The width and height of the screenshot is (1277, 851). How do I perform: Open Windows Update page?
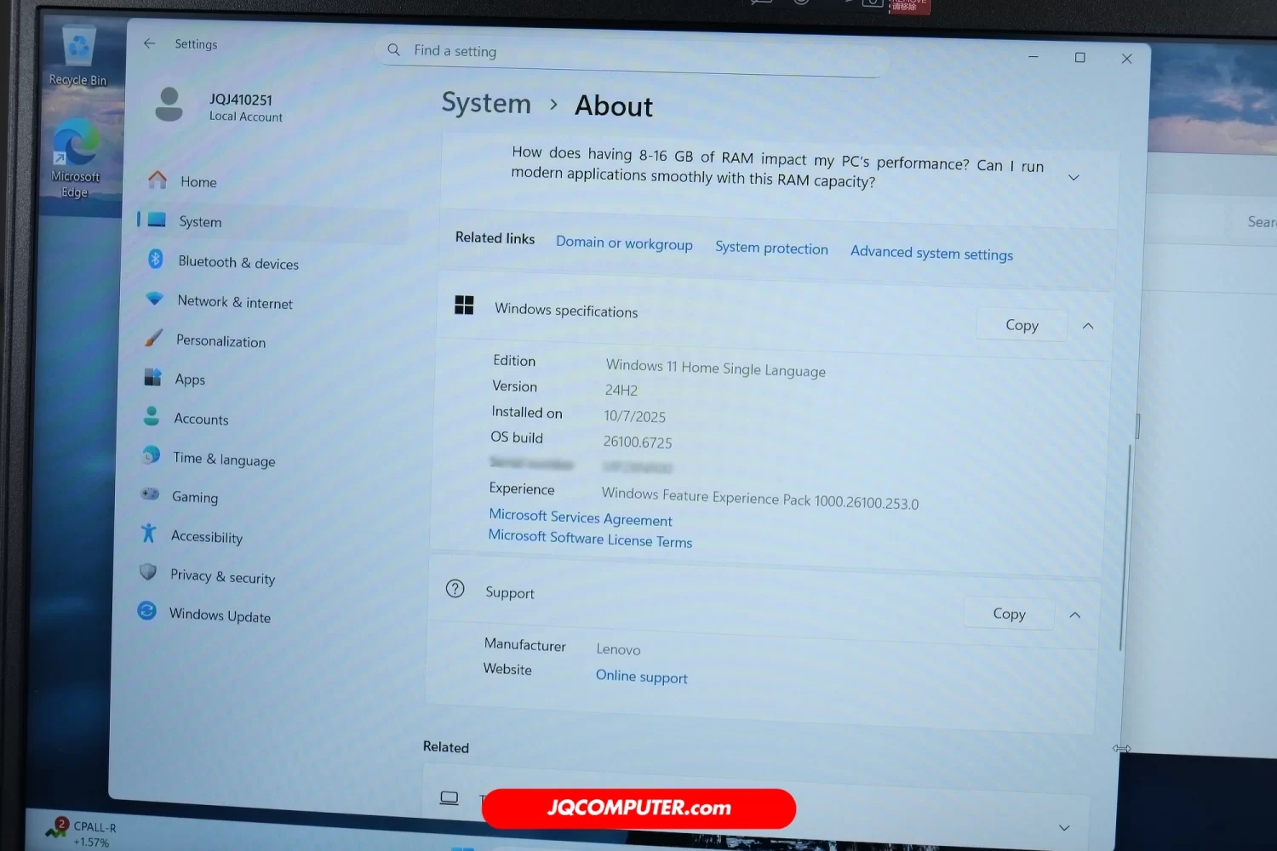[219, 614]
